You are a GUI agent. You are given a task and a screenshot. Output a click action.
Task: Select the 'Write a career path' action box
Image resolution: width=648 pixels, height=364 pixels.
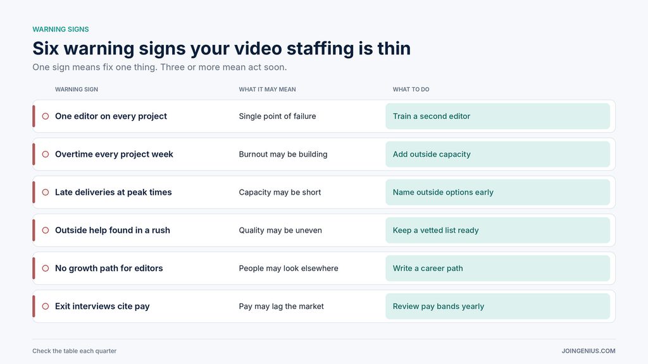coord(497,268)
